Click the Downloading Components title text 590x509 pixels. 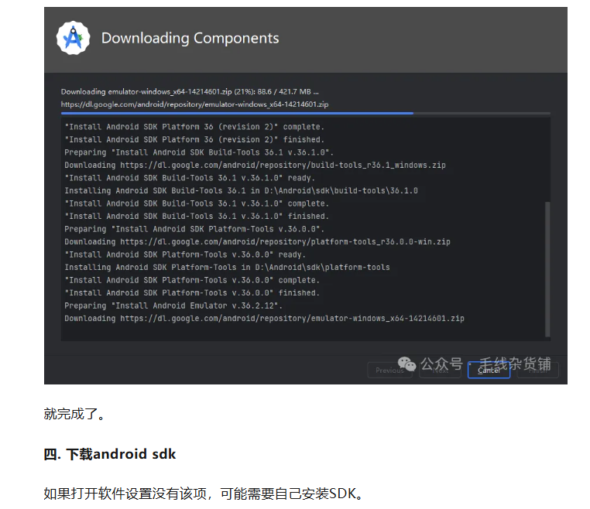pos(190,38)
